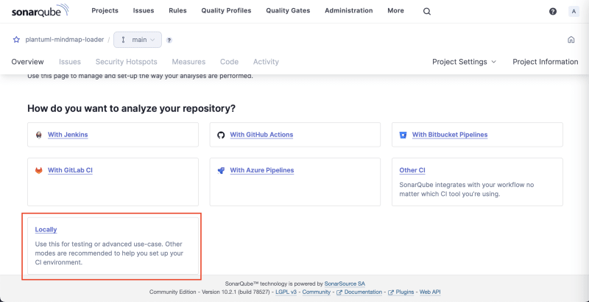Click the home icon beside the project
589x302 pixels.
571,40
